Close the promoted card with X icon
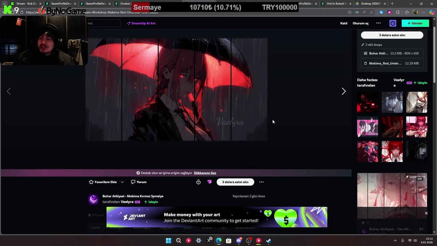The height and width of the screenshot is (246, 437). pos(426,213)
